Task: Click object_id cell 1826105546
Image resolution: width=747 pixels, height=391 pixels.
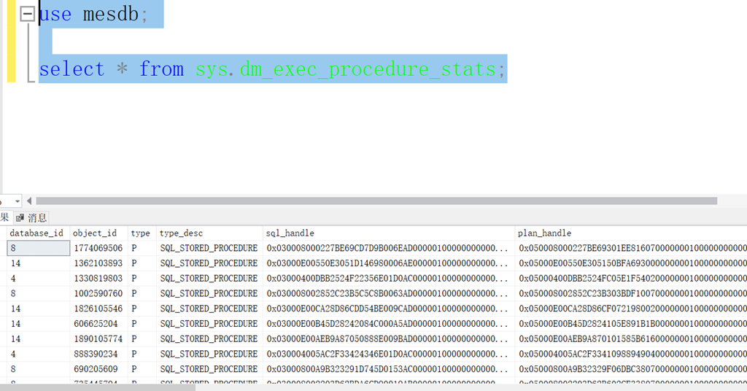Action: [98, 309]
